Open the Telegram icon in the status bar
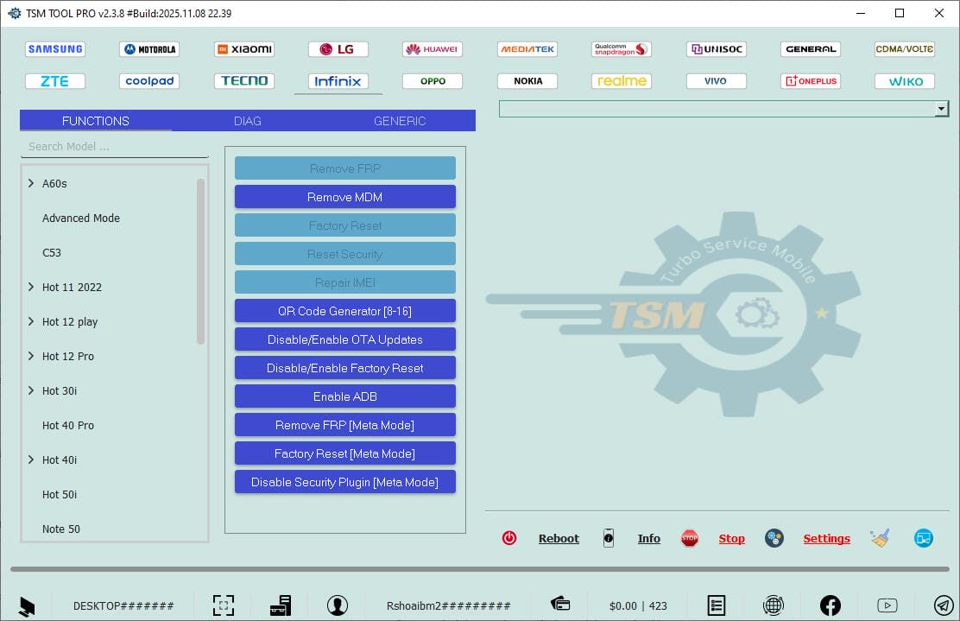Viewport: 960px width, 621px height. click(943, 605)
